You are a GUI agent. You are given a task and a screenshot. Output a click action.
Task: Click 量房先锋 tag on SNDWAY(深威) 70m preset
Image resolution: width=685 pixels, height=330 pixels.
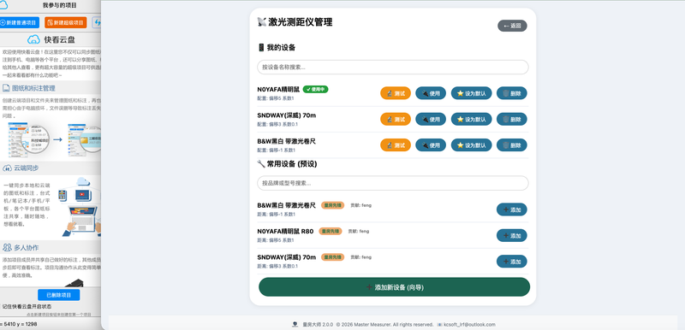pos(332,257)
